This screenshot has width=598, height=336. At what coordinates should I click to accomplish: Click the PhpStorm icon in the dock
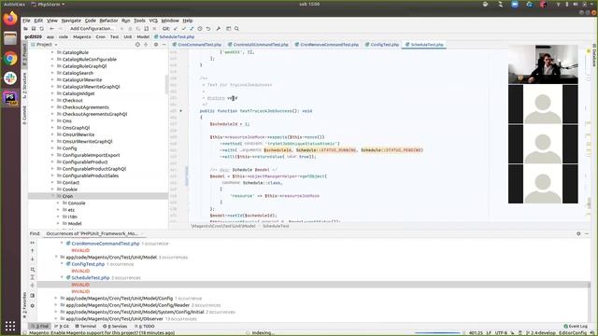tap(10, 98)
